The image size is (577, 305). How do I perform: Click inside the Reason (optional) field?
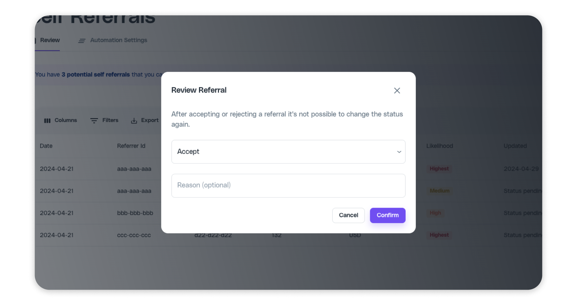click(x=288, y=185)
